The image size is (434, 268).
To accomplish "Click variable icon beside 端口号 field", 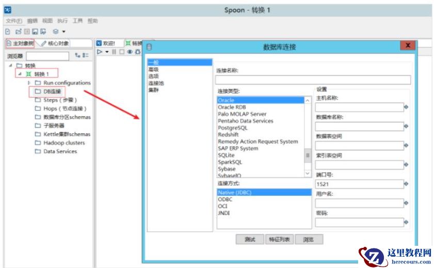I will click(x=406, y=183).
